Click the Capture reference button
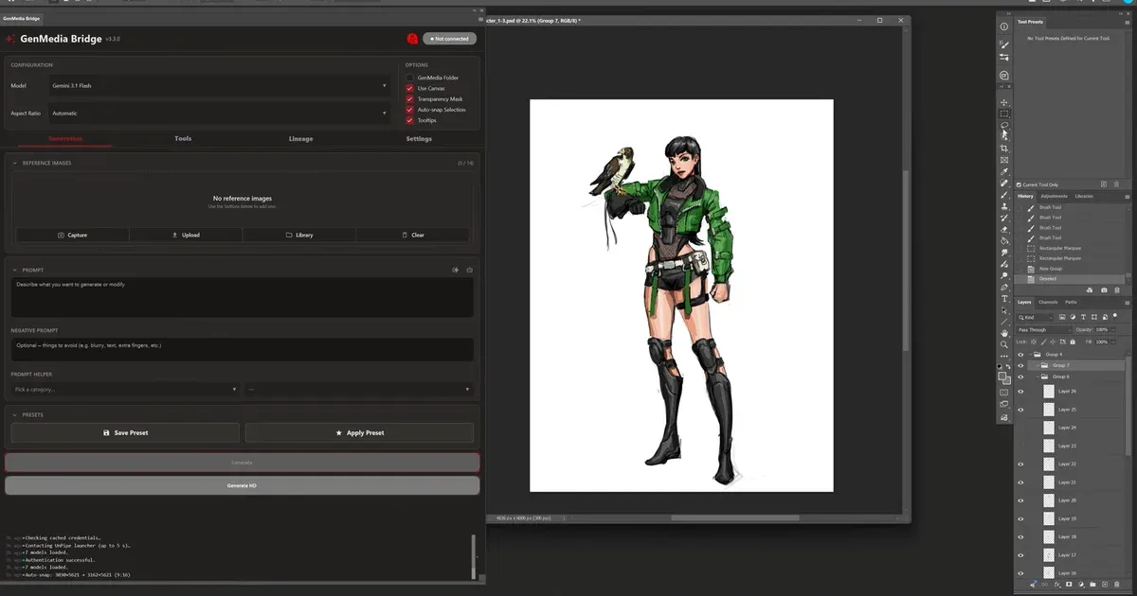Viewport: 1137px width, 596px height. coord(72,235)
